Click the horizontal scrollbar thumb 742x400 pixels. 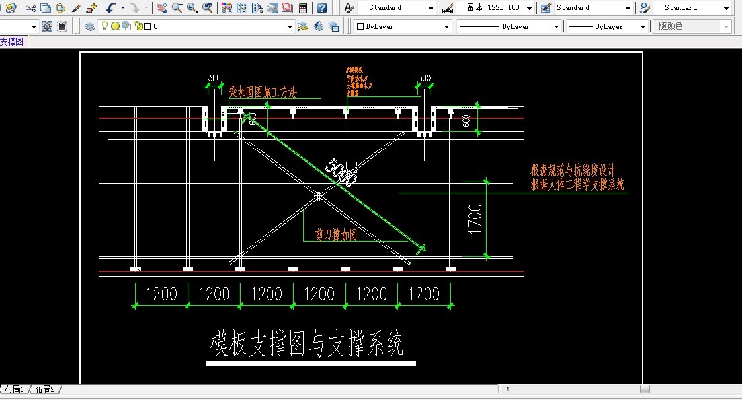click(645, 389)
